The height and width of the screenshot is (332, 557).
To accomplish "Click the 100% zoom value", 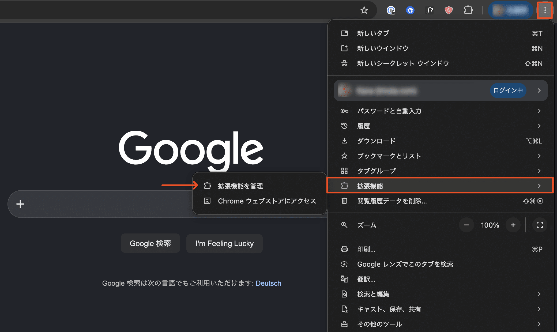I will point(490,225).
